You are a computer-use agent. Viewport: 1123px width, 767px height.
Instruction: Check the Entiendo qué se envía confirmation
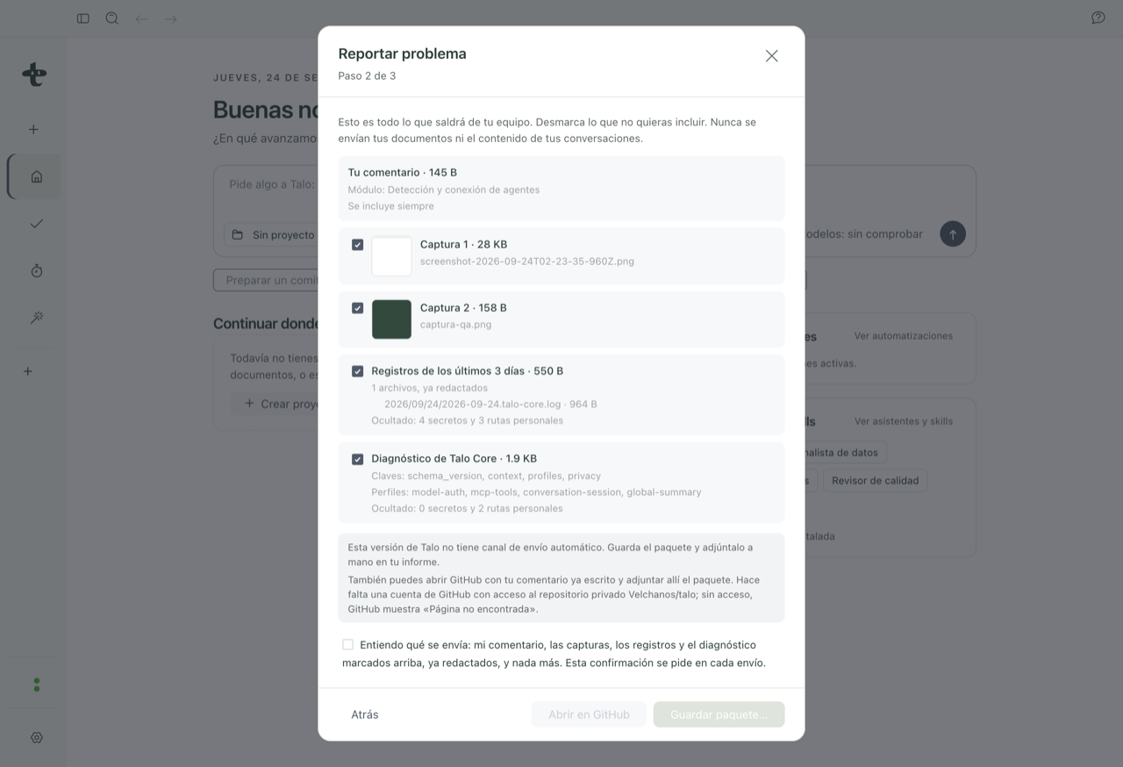[x=347, y=644]
